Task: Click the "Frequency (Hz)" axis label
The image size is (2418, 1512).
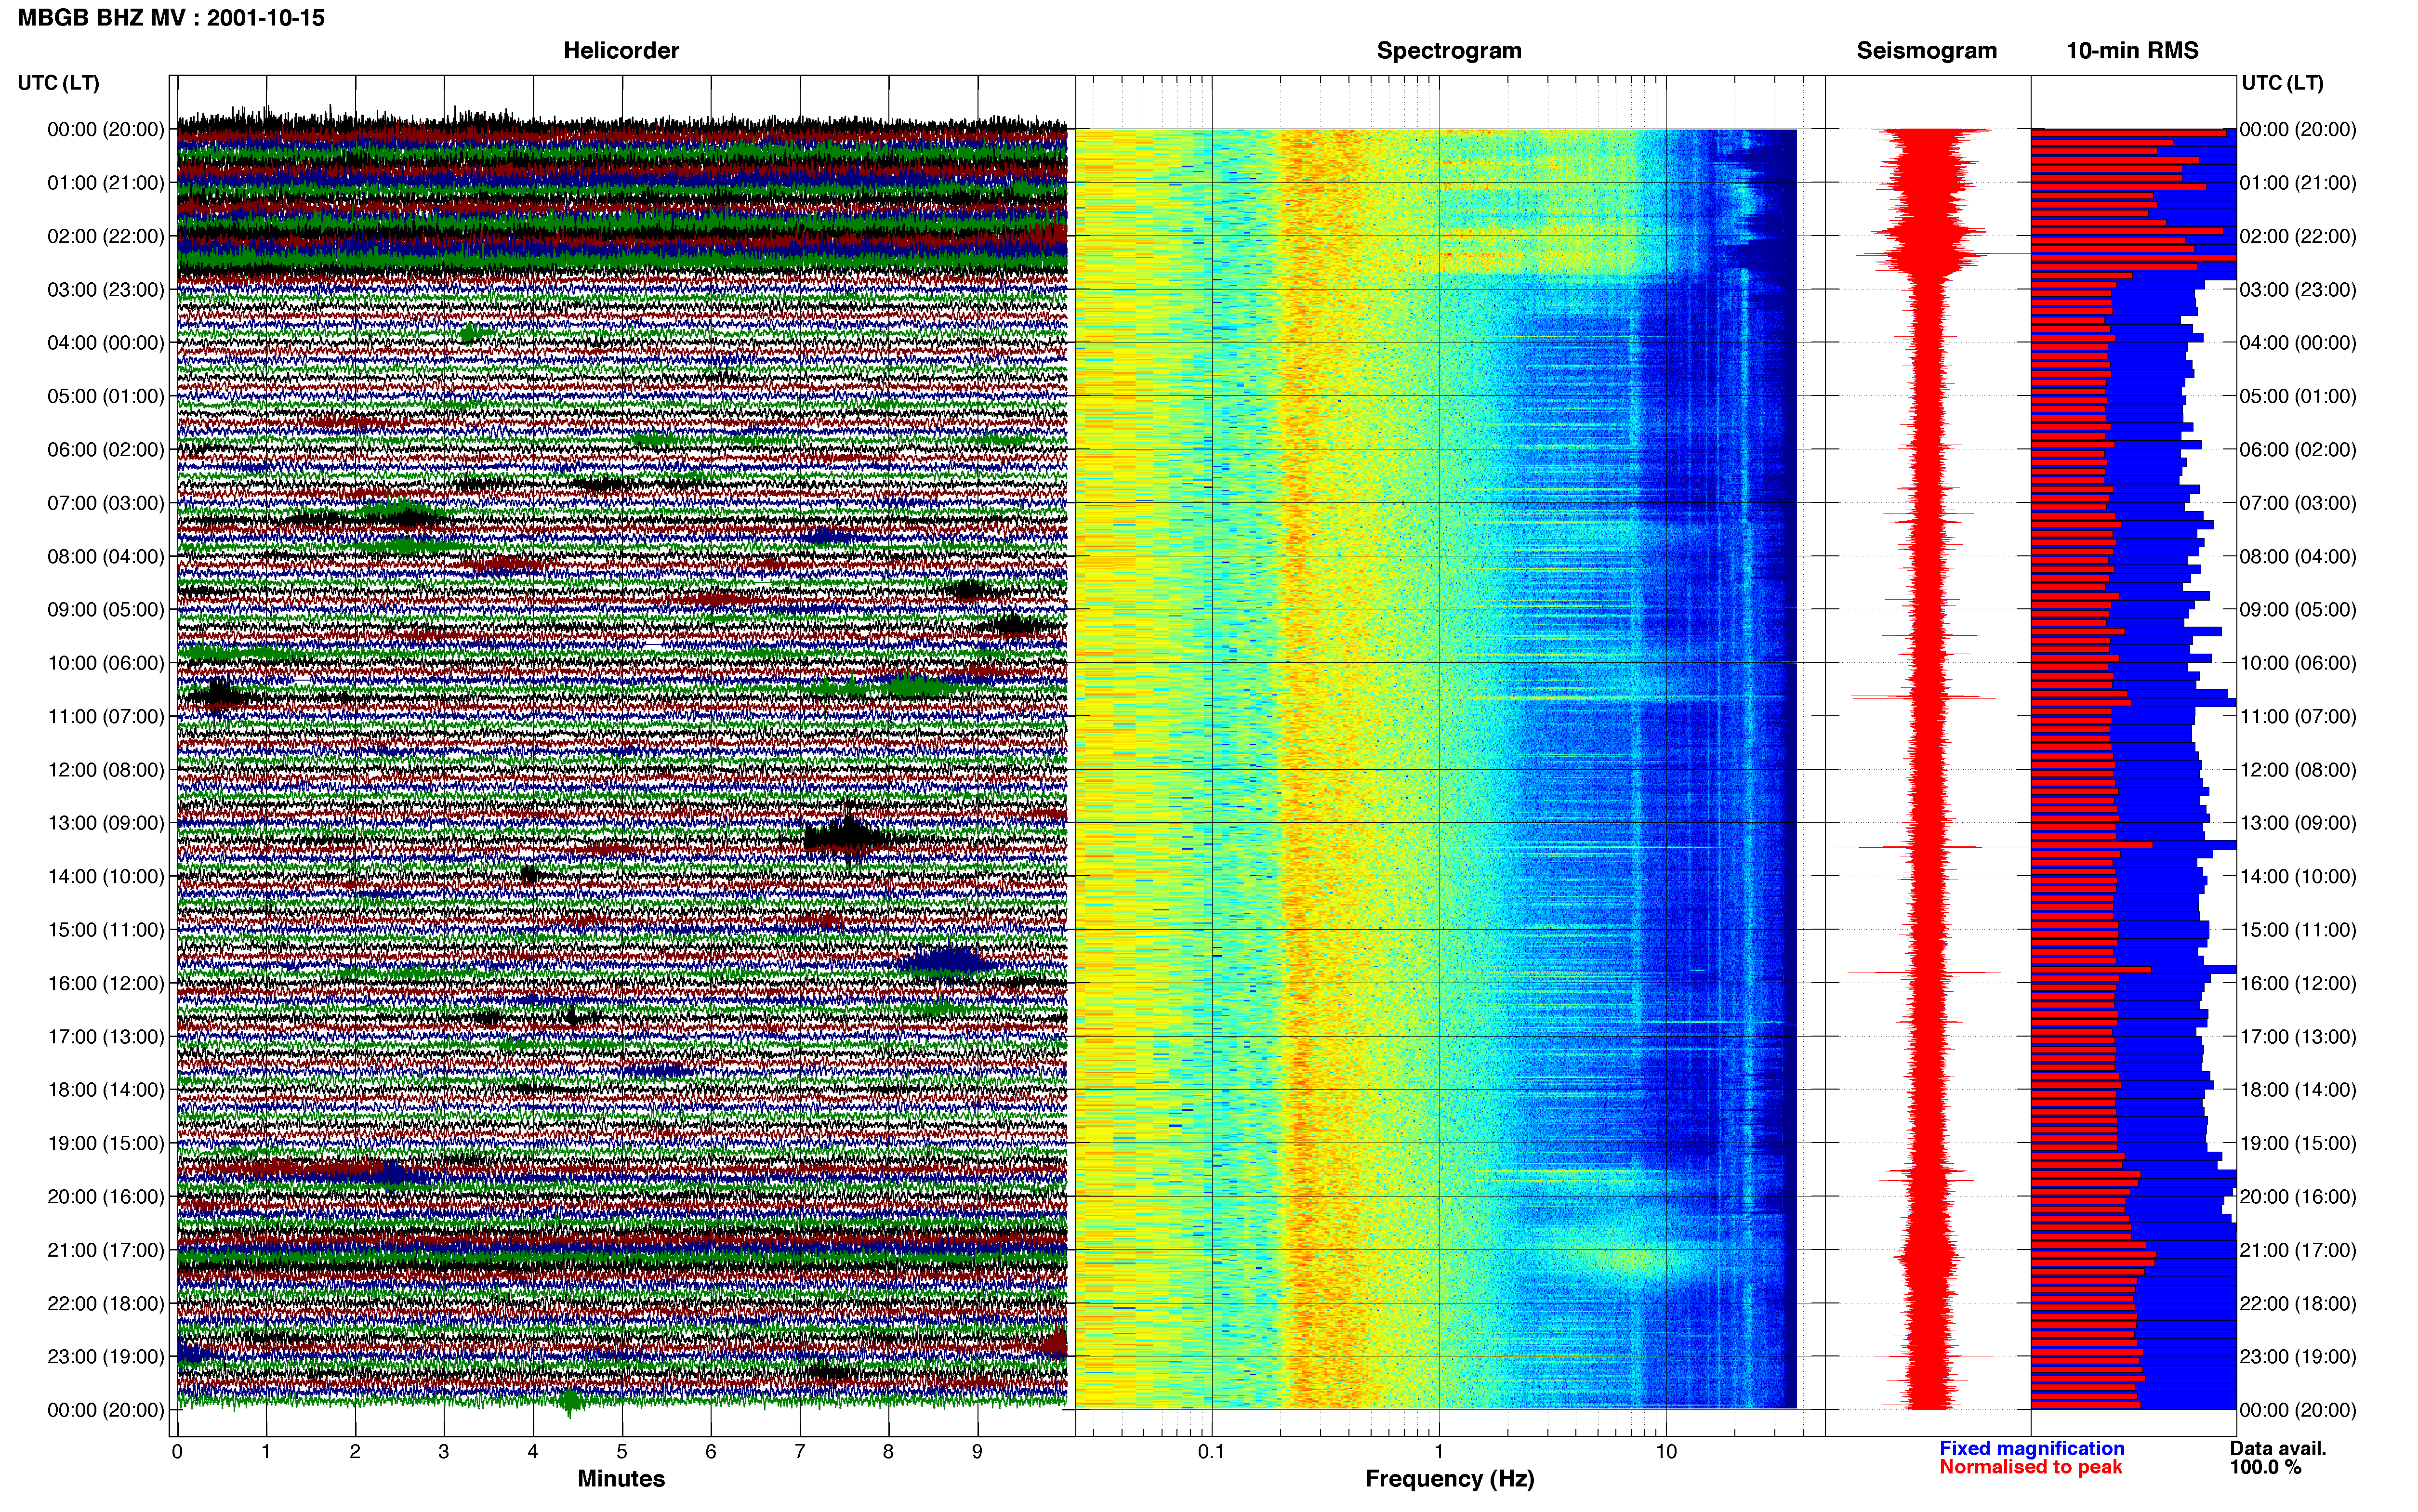Action: coord(1449,1478)
